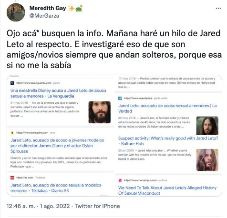This screenshot has width=227, height=218.
Task: Open the Sensacine James Gunn headline
Action: click(x=57, y=146)
